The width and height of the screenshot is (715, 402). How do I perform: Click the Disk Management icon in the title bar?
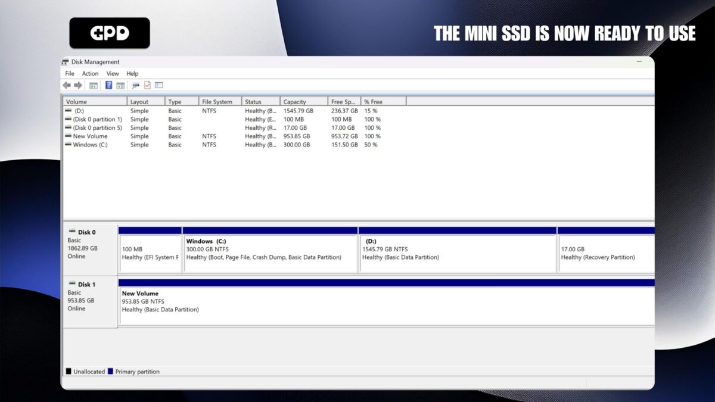[x=64, y=61]
